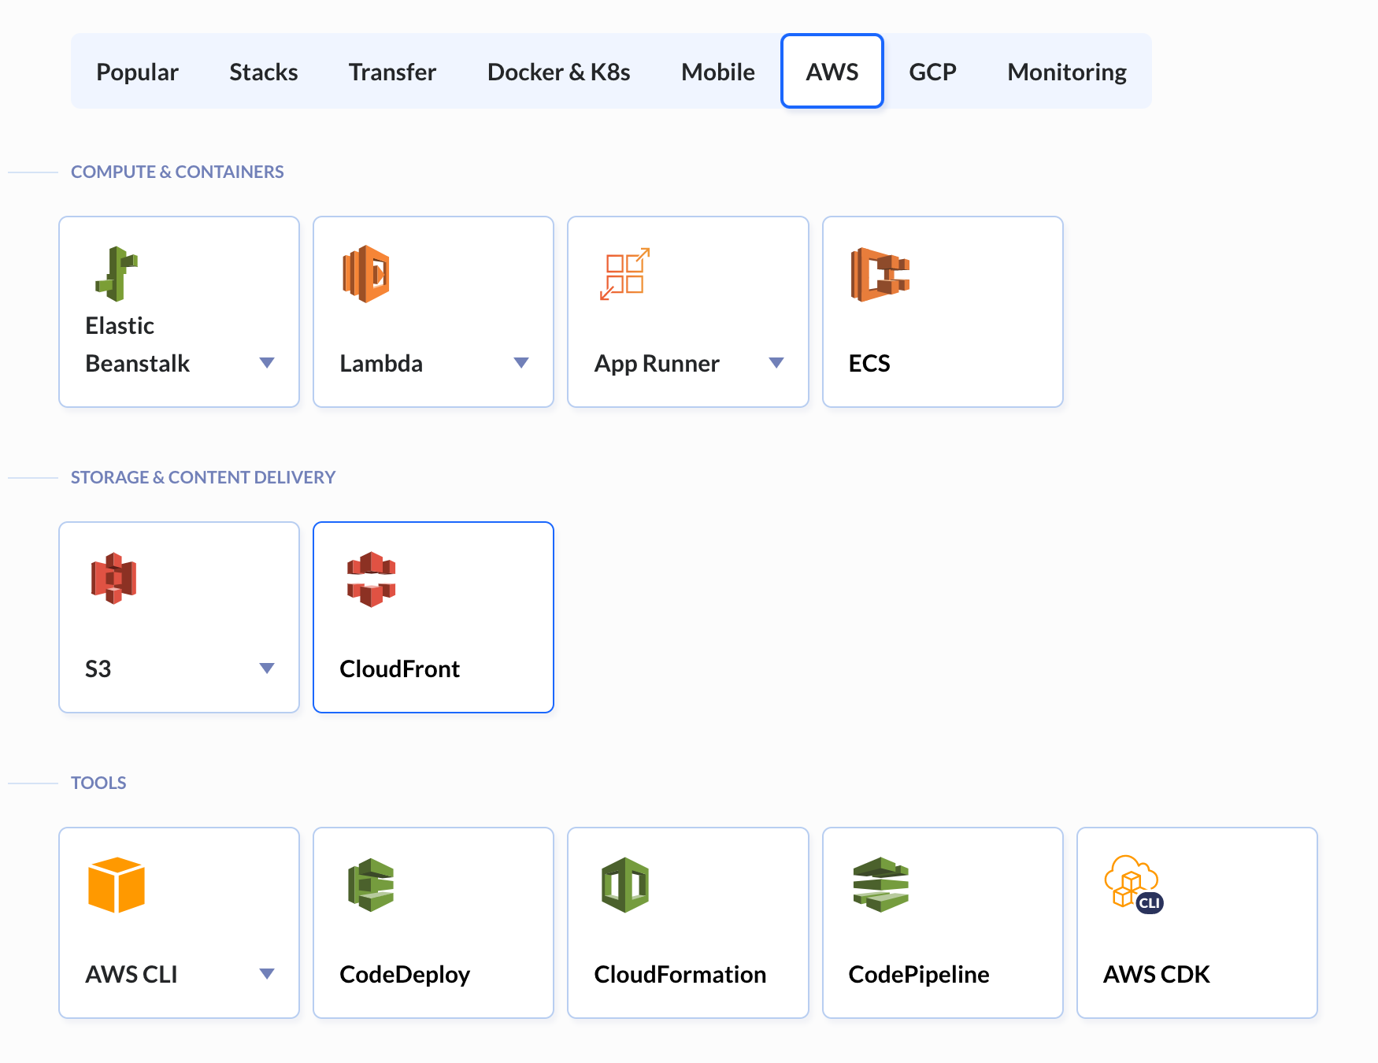Click the CloudFront red icon
This screenshot has height=1063, width=1378.
point(371,579)
